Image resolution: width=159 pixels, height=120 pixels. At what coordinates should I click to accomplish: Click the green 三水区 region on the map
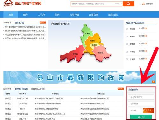tap(87, 33)
